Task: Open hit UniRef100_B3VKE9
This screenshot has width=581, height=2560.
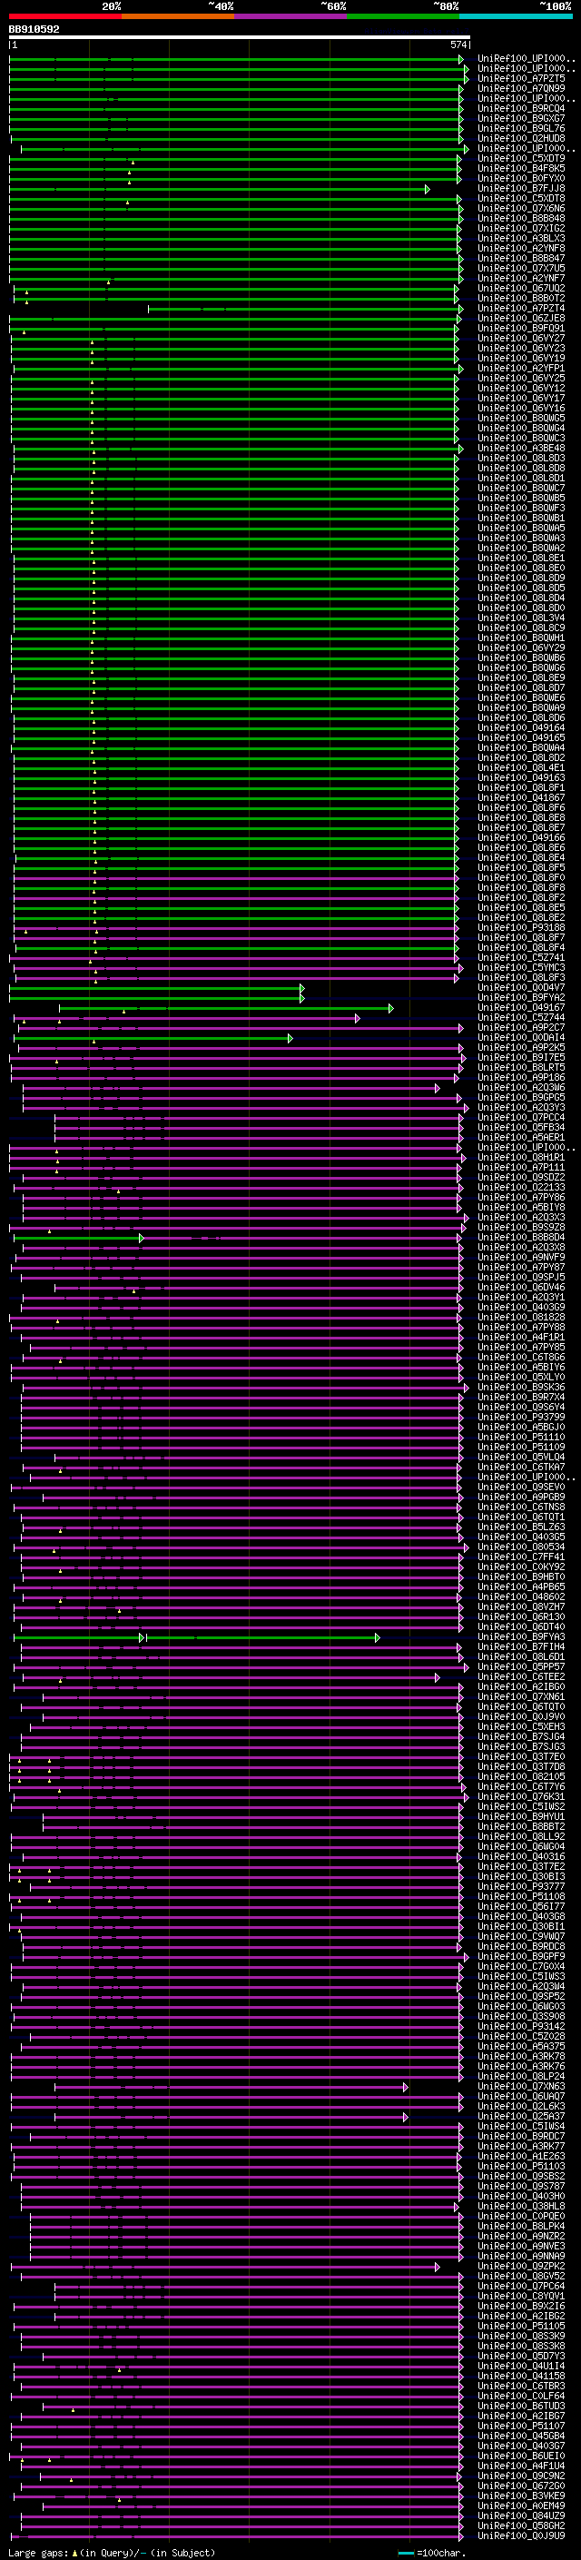Action: click(x=521, y=2496)
